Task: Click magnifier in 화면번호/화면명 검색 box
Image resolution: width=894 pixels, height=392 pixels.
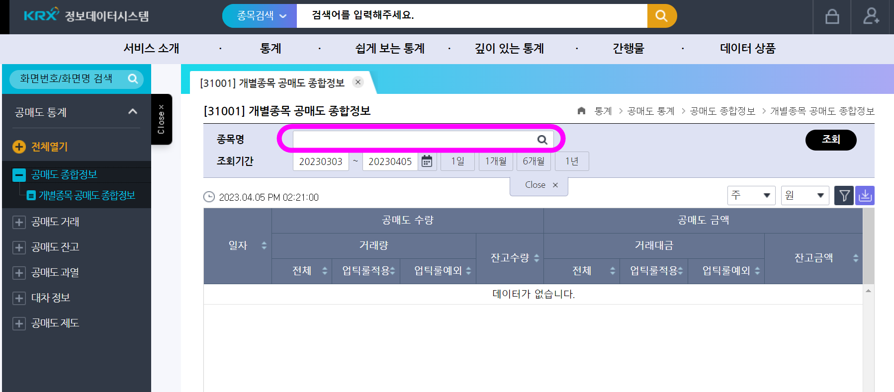Action: point(133,78)
